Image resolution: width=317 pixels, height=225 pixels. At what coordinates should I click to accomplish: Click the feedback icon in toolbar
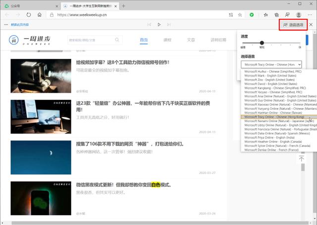[287, 15]
